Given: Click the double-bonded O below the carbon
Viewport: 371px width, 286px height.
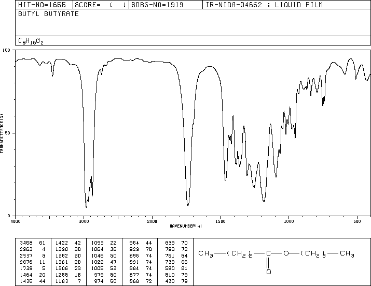Looking at the screenshot, I should pyautogui.click(x=269, y=272).
